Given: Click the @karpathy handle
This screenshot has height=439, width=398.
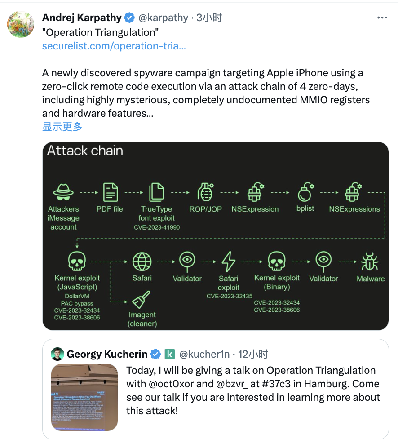Looking at the screenshot, I should coord(163,18).
